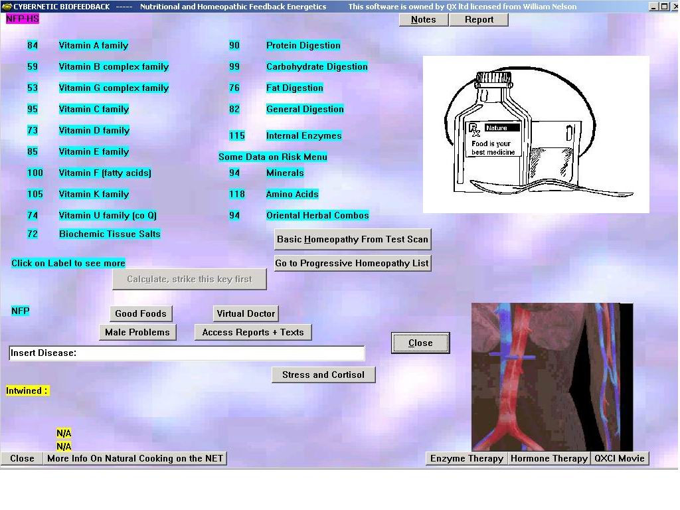Click the Close button at the bottom-left corner
This screenshot has width=680, height=510.
(x=22, y=458)
